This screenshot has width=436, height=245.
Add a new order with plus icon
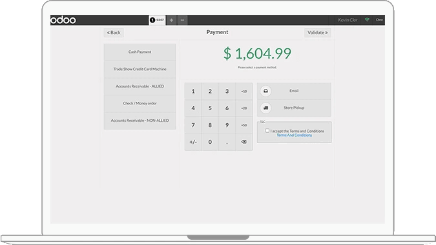(171, 20)
